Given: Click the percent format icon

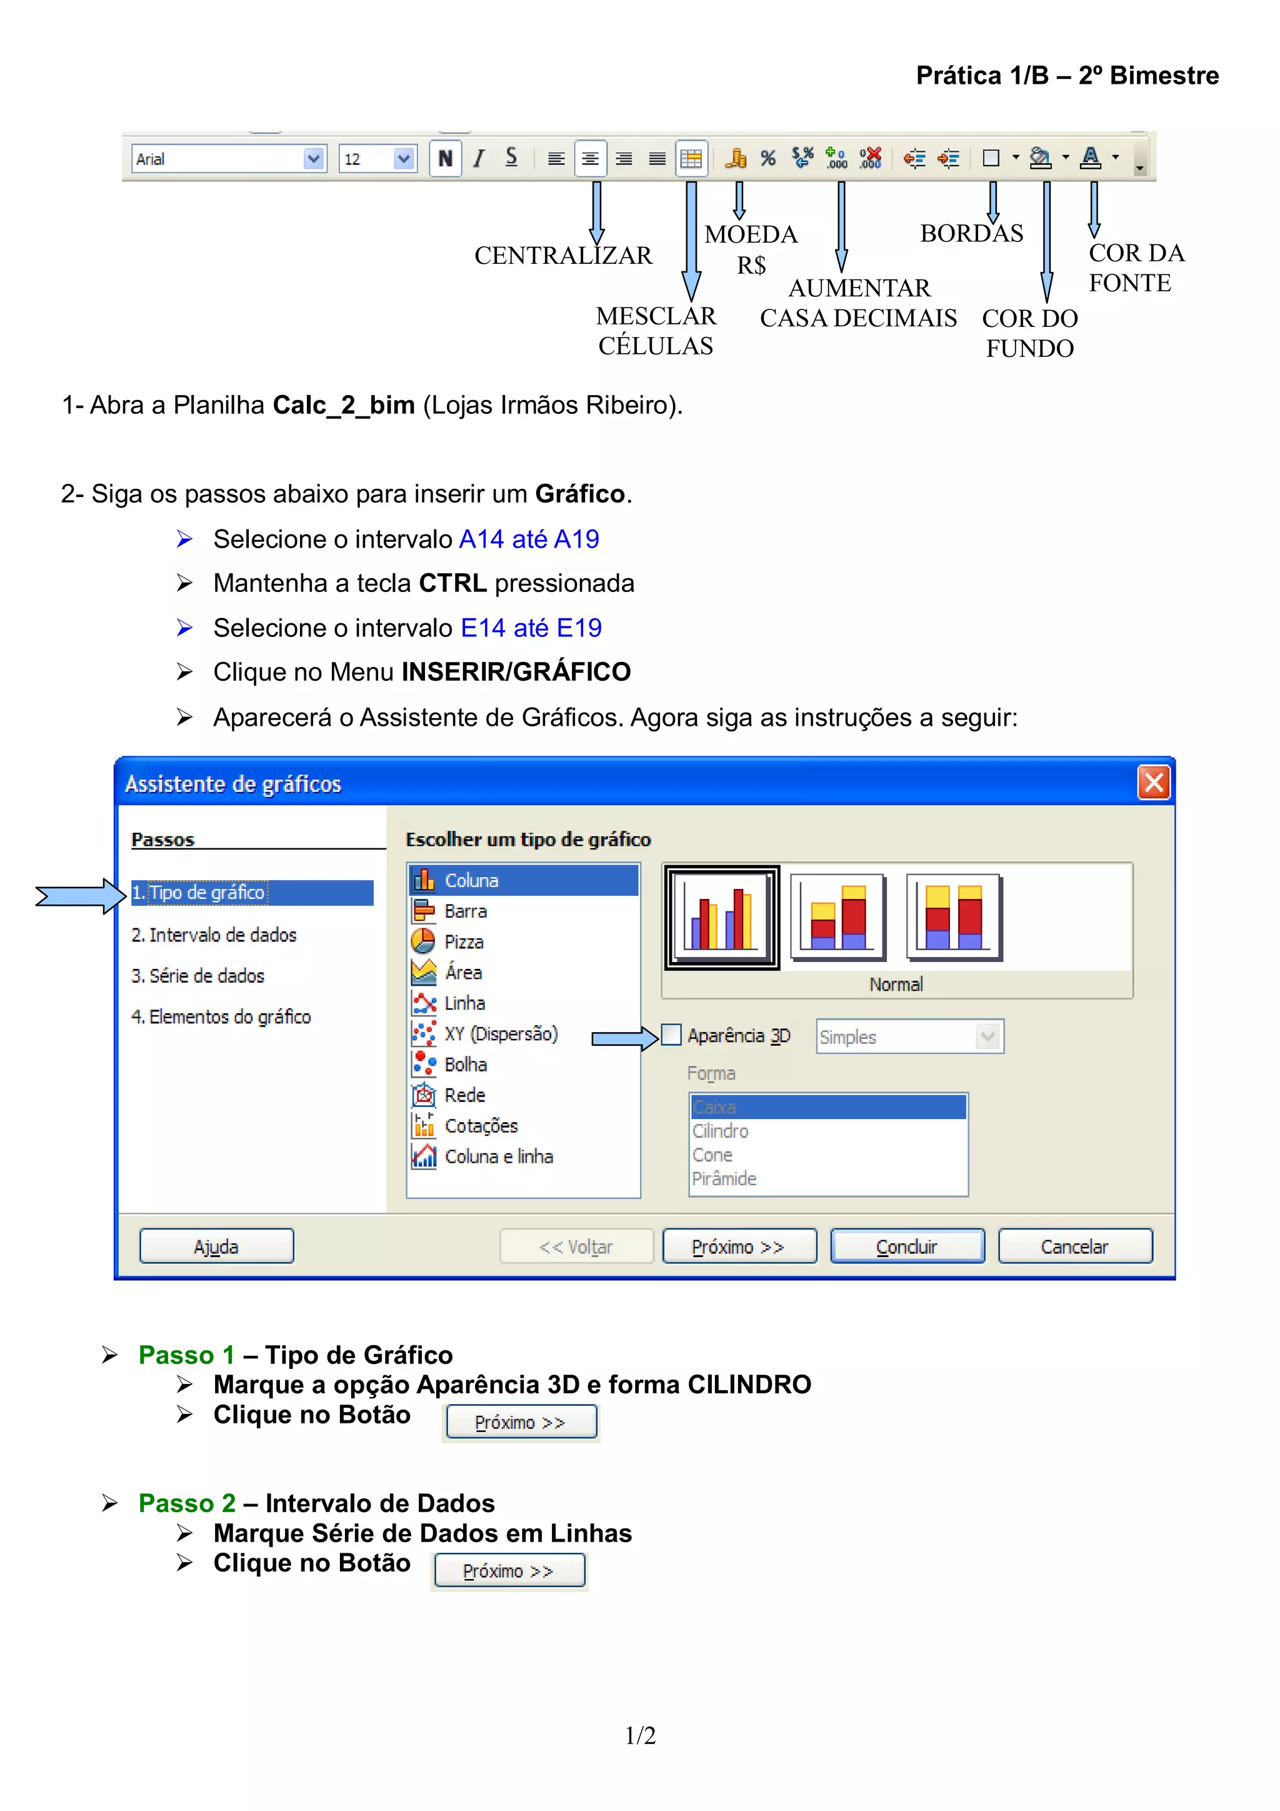Looking at the screenshot, I should pos(768,159).
